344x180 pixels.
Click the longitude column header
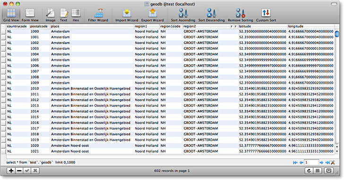tap(311, 26)
